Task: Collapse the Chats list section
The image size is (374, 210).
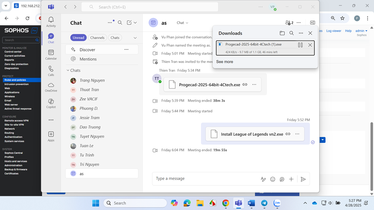Action: [68, 71]
